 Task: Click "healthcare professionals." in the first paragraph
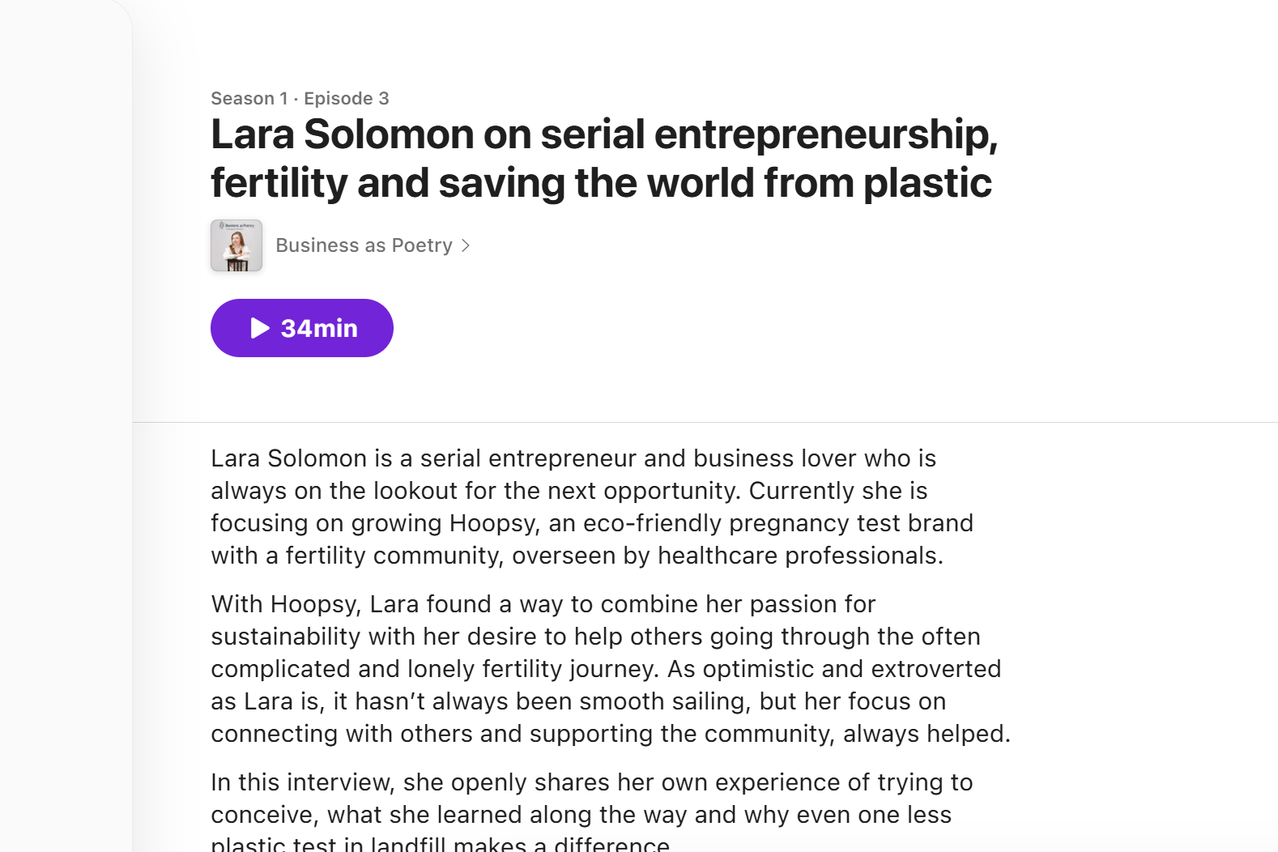pos(800,556)
